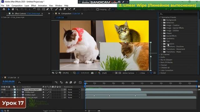The image size is (200, 112).
Task: Click the Draft 3D timeline icon
Action: [61, 82]
